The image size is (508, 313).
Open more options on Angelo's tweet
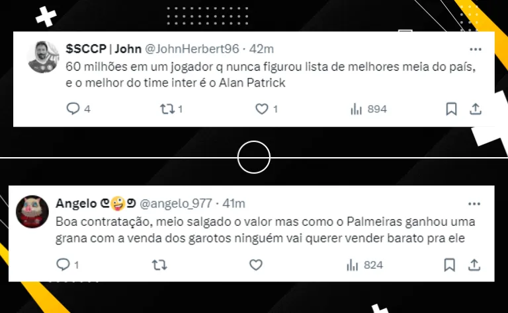click(474, 203)
